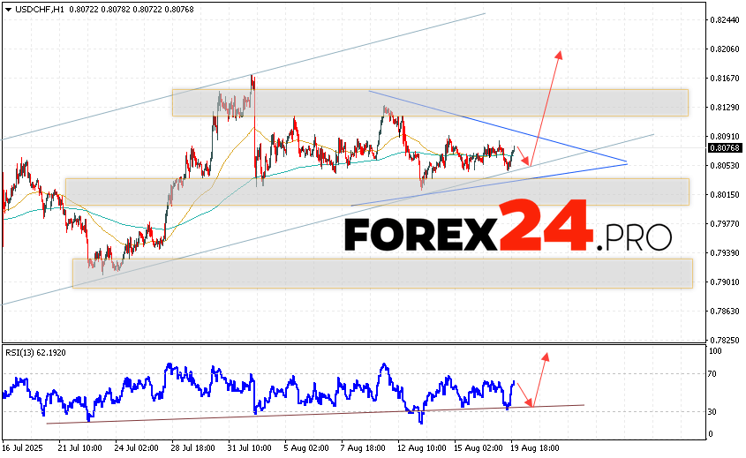The image size is (746, 458).
Task: Select the 15 Aug 02:00 time label
Action: (x=478, y=448)
